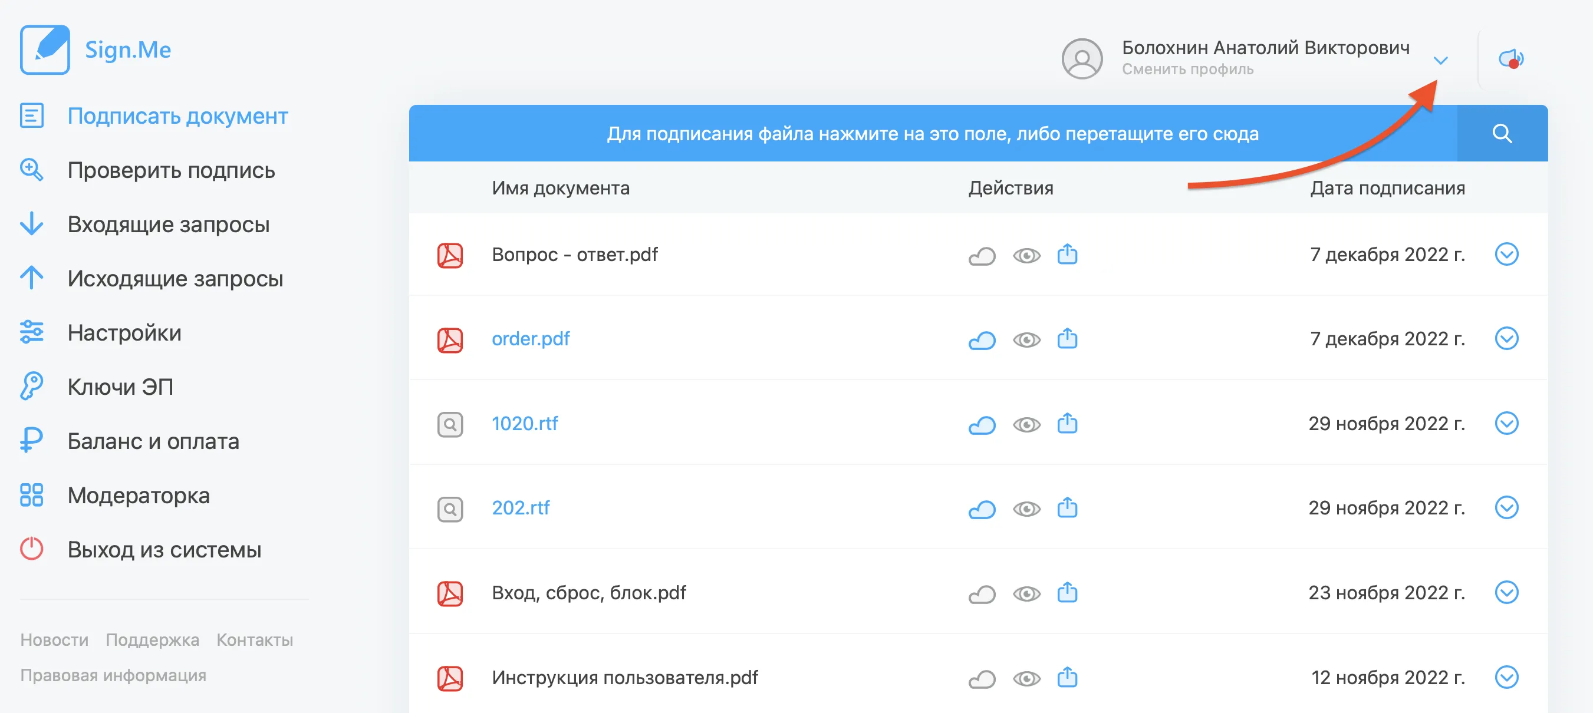Toggle eye view for Вопрос - ответ.pdf

coord(1026,255)
